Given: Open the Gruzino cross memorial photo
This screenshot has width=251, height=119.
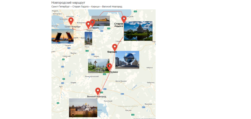Looking at the screenshot, I should pyautogui.click(x=99, y=66).
